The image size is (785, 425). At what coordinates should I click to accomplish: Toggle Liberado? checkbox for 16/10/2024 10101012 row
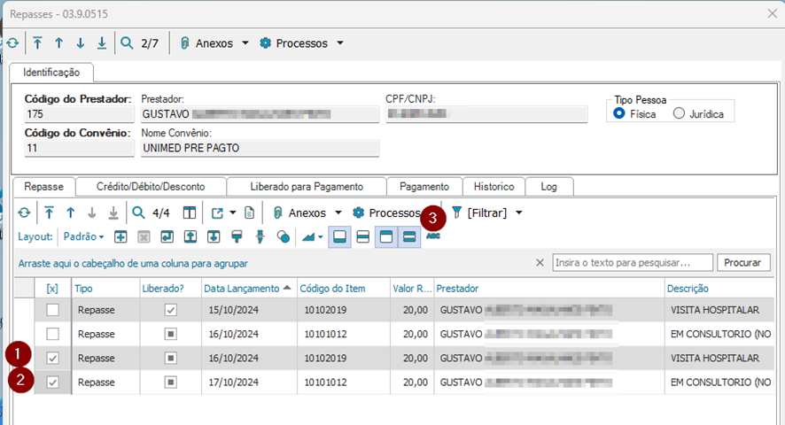(x=171, y=334)
